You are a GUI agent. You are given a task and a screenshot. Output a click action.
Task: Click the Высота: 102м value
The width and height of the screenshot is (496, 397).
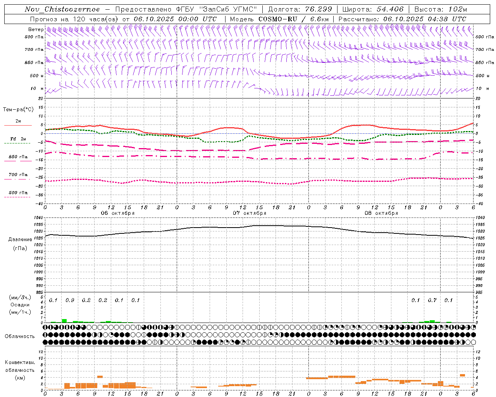pyautogui.click(x=441, y=9)
